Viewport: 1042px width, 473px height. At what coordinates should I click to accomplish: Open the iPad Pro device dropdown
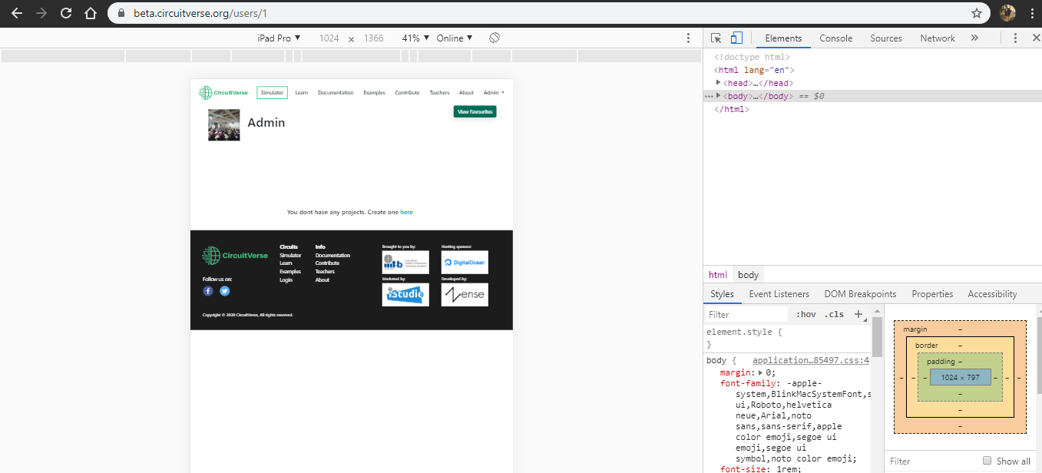pyautogui.click(x=279, y=38)
